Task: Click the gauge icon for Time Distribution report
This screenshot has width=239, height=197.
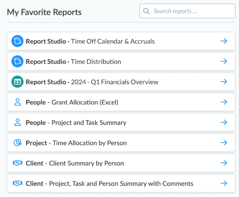Action: click(17, 62)
